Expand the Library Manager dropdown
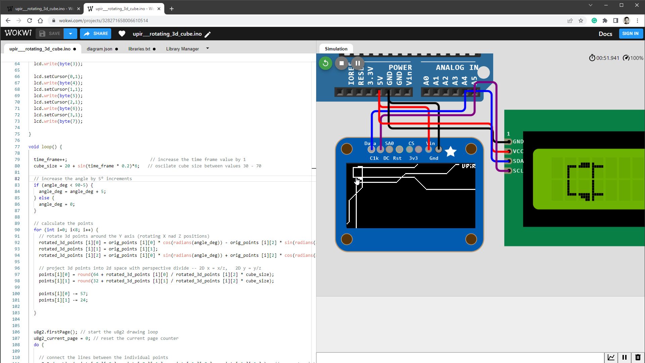Image resolution: width=645 pixels, height=363 pixels. (x=208, y=48)
